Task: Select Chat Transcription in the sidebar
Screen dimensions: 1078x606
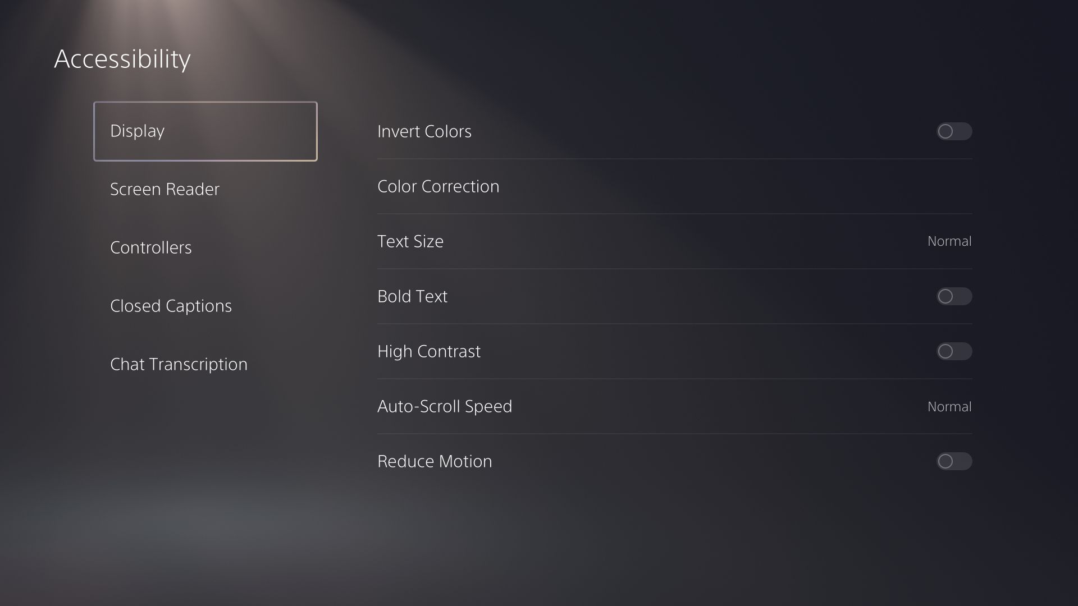Action: pos(179,365)
